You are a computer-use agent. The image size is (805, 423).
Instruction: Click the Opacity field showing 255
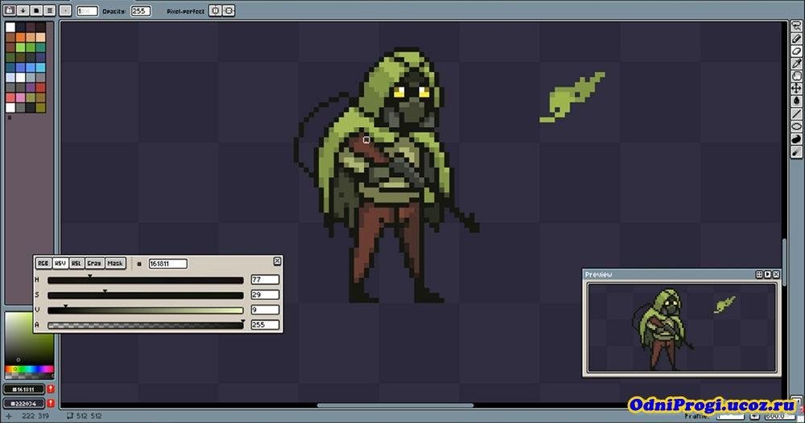coord(141,10)
